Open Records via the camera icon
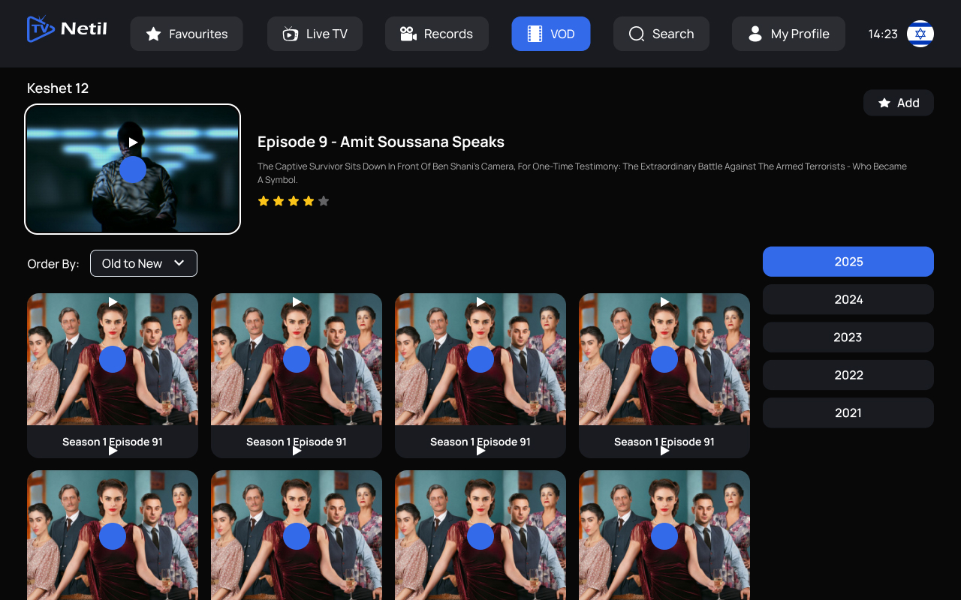Viewport: 961px width, 600px height. coord(407,34)
